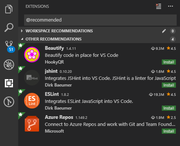Open the more actions ellipsis menu
The image size is (180, 146).
coord(170,6)
